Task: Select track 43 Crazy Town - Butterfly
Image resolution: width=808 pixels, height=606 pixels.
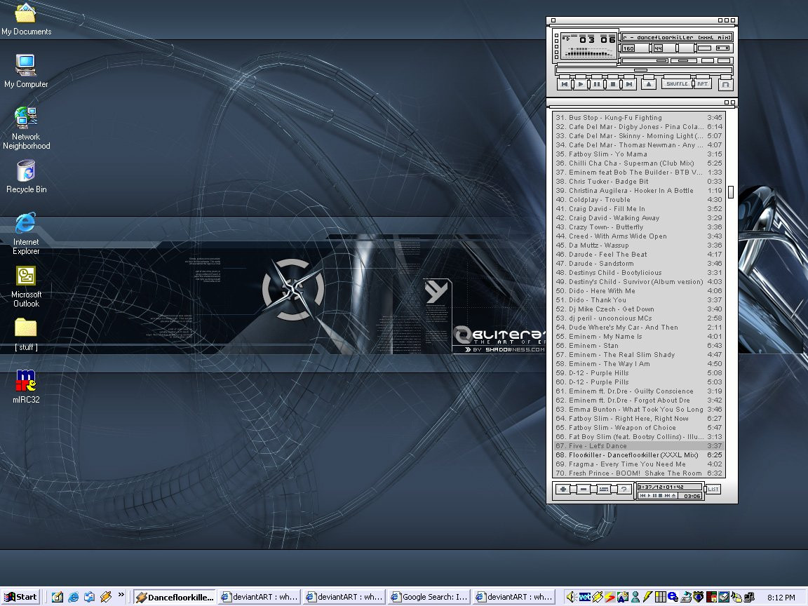Action: pos(638,227)
